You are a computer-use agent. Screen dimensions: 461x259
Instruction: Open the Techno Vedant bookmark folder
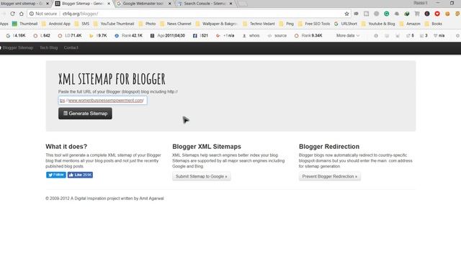coord(259,24)
